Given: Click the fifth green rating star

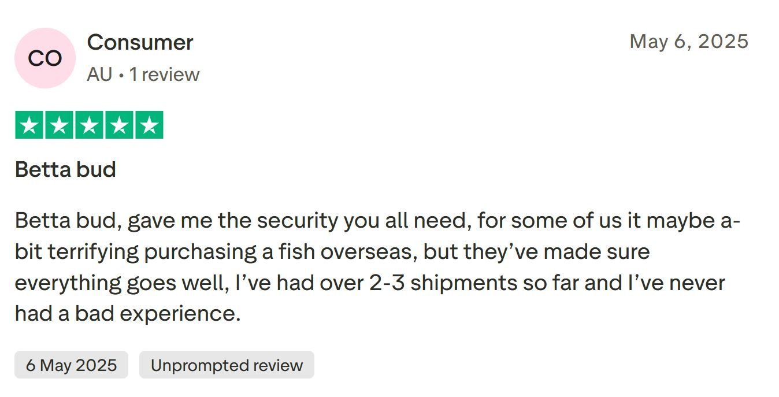Looking at the screenshot, I should pos(150,125).
